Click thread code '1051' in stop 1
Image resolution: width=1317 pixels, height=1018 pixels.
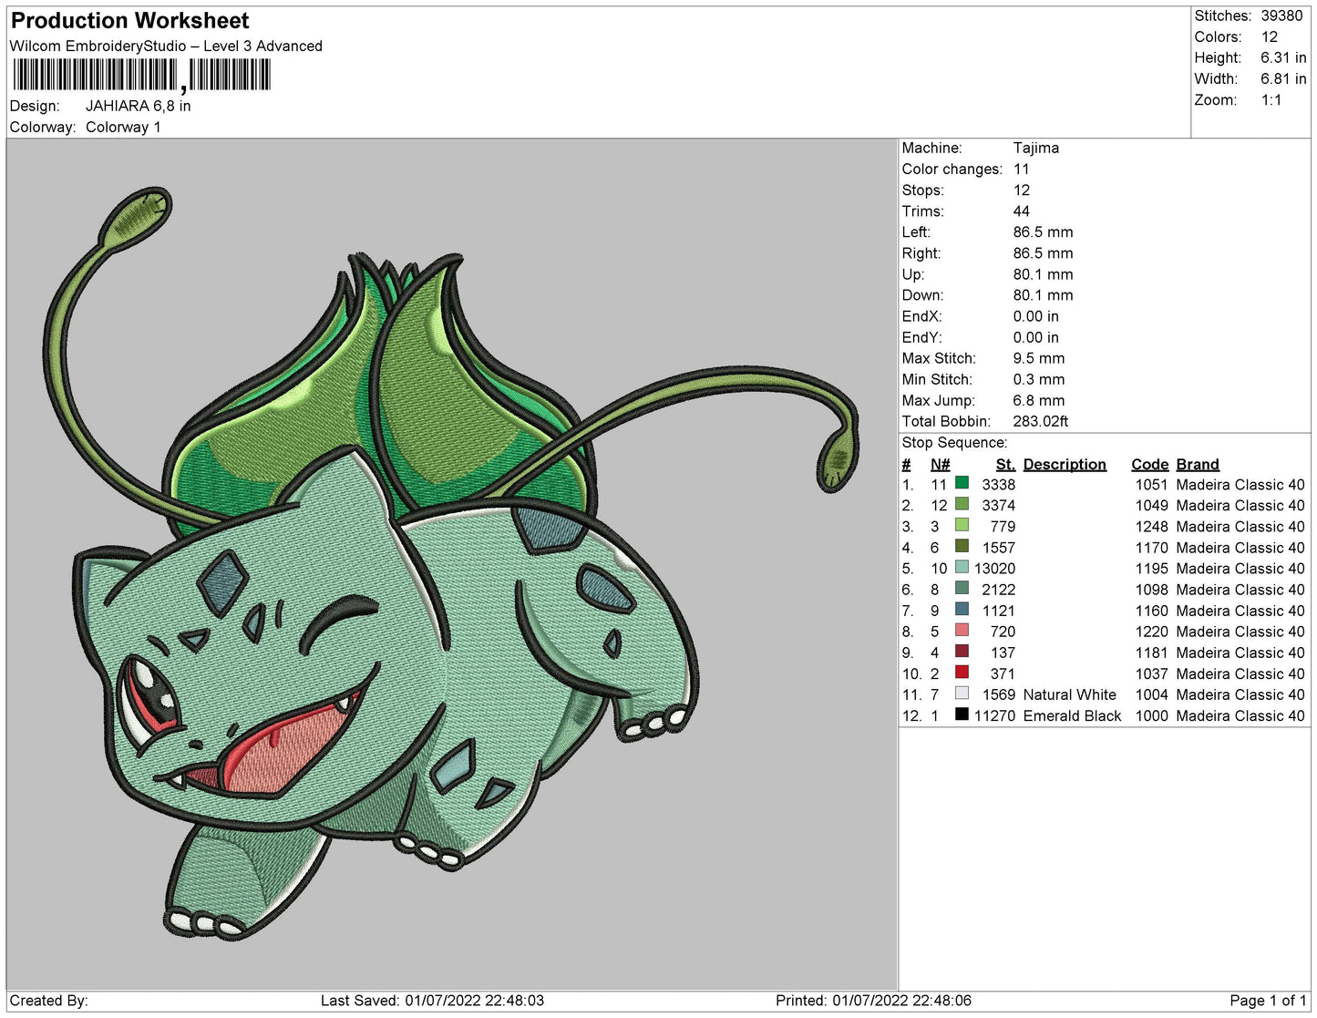[x=1151, y=484]
